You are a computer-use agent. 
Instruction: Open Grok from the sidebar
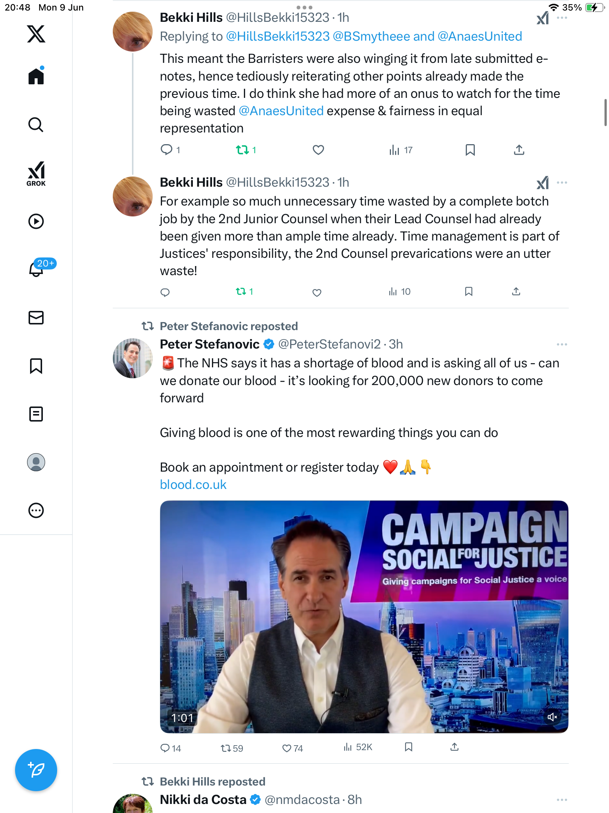[x=36, y=174]
